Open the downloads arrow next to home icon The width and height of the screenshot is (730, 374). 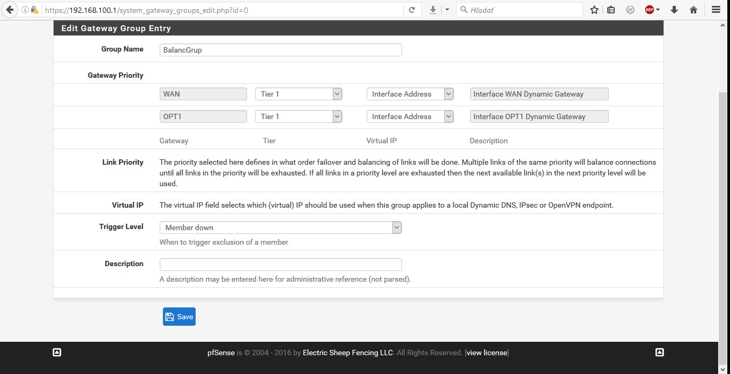click(x=674, y=10)
